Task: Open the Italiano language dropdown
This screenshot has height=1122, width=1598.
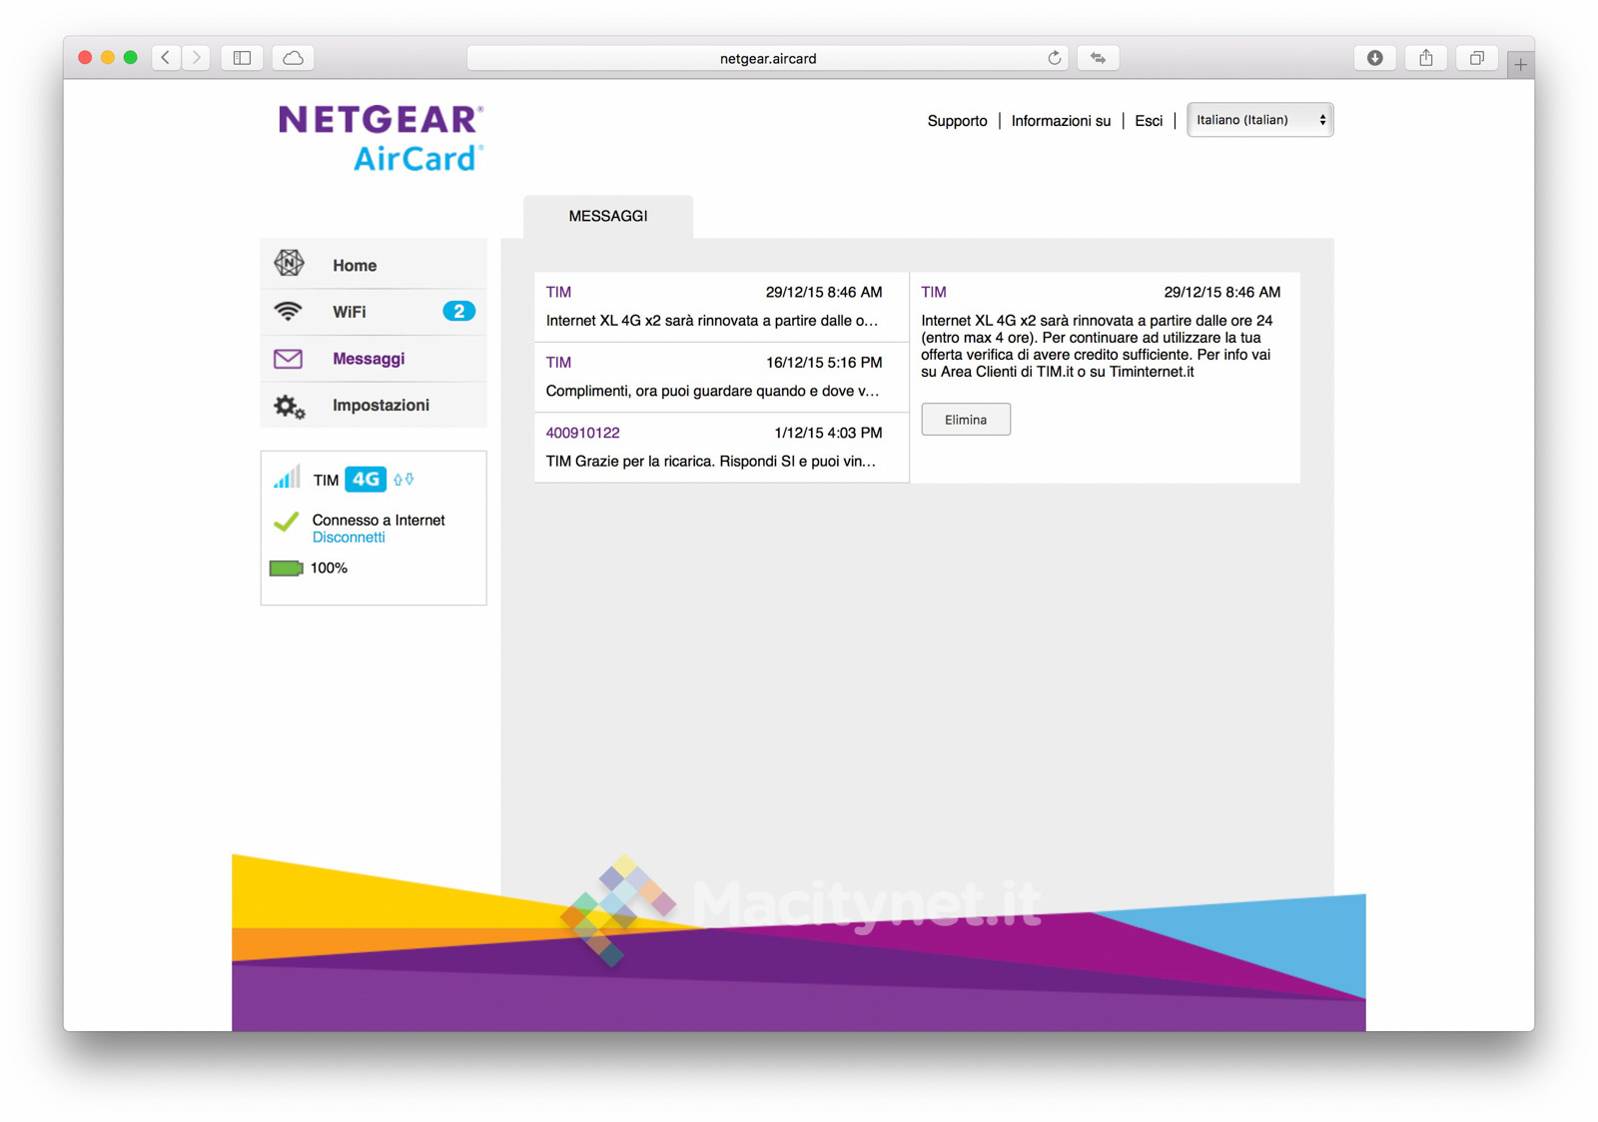Action: (x=1260, y=120)
